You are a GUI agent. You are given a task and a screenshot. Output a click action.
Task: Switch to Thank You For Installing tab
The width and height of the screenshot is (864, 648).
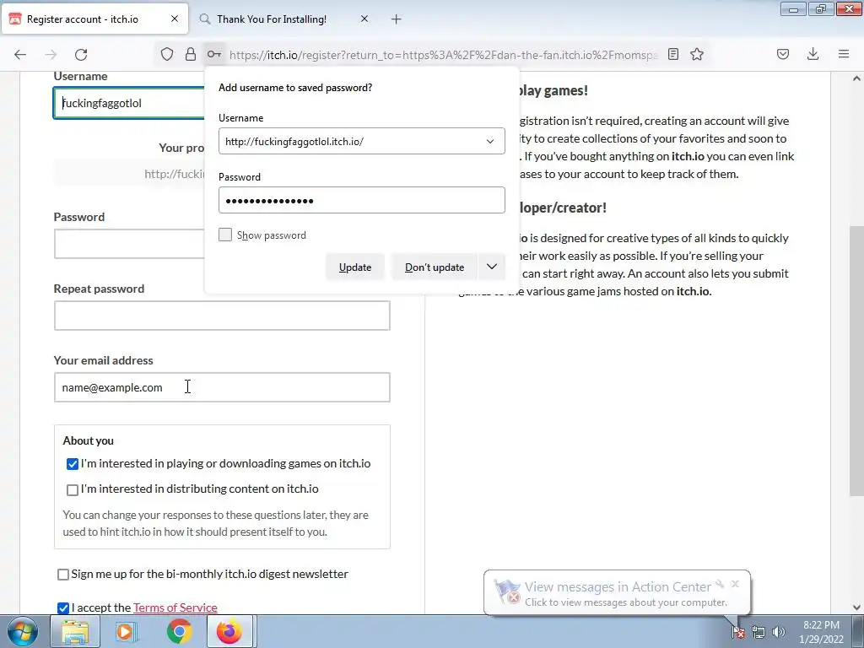point(271,19)
